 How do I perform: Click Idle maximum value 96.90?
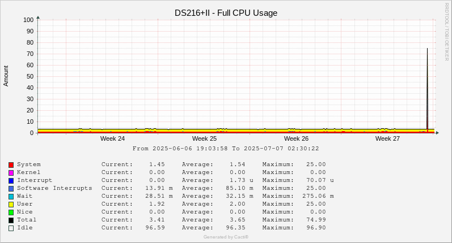(316, 228)
